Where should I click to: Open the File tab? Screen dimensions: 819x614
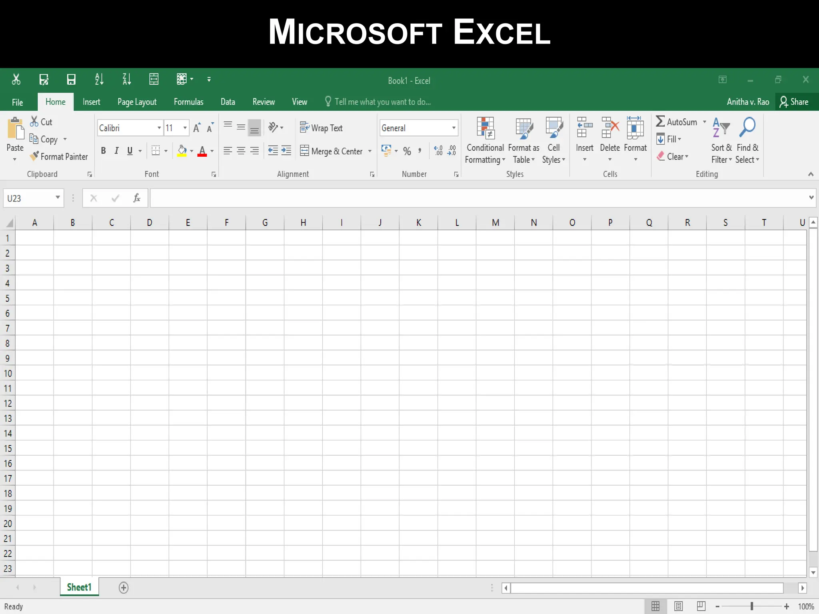[17, 102]
